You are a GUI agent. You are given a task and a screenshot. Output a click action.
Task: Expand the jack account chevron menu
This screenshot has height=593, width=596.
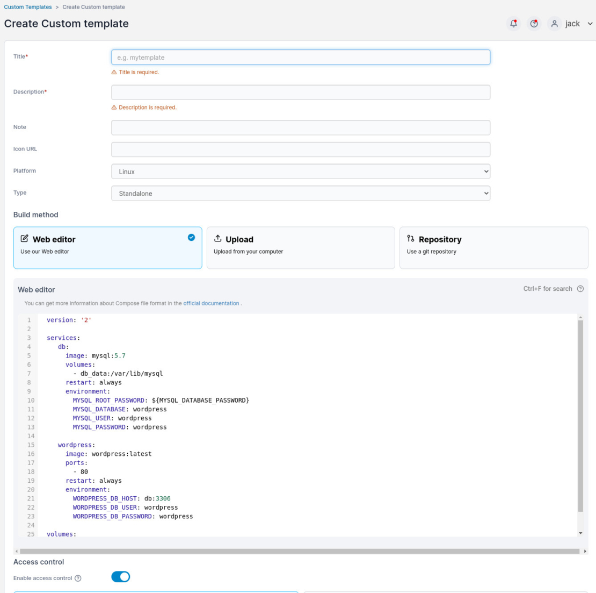pyautogui.click(x=589, y=24)
